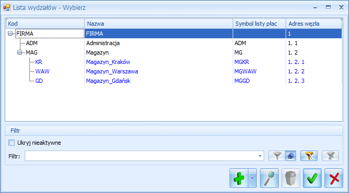Viewport: 349px width, 193px height.
Task: Click the MGKR payroll symbol cell
Action: click(x=259, y=62)
